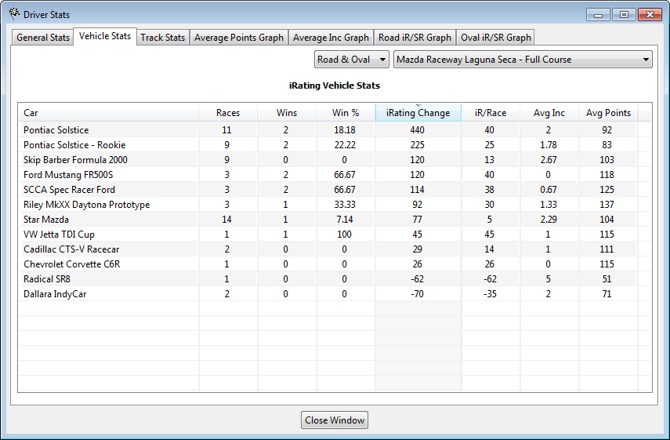The height and width of the screenshot is (440, 670).
Task: Sort table by the Car column header
Action: point(109,113)
